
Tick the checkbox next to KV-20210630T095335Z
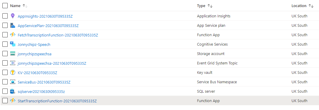pyautogui.click(x=5, y=73)
